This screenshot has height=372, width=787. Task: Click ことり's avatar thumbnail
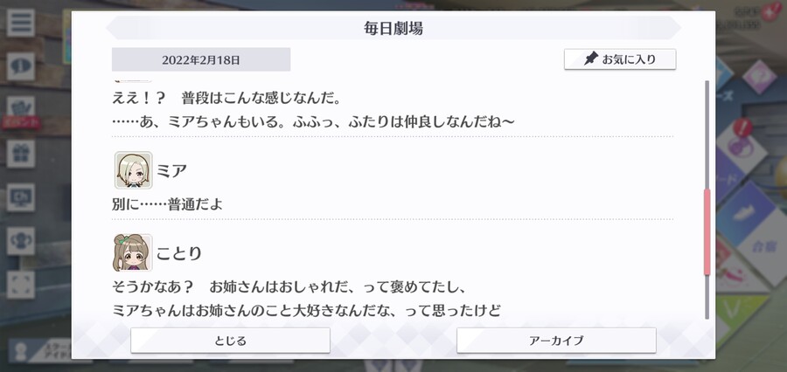tap(133, 252)
